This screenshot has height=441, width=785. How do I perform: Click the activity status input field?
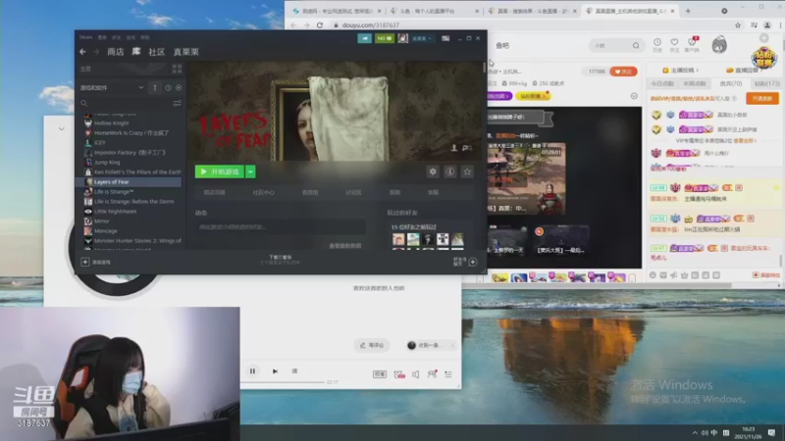[x=281, y=227]
